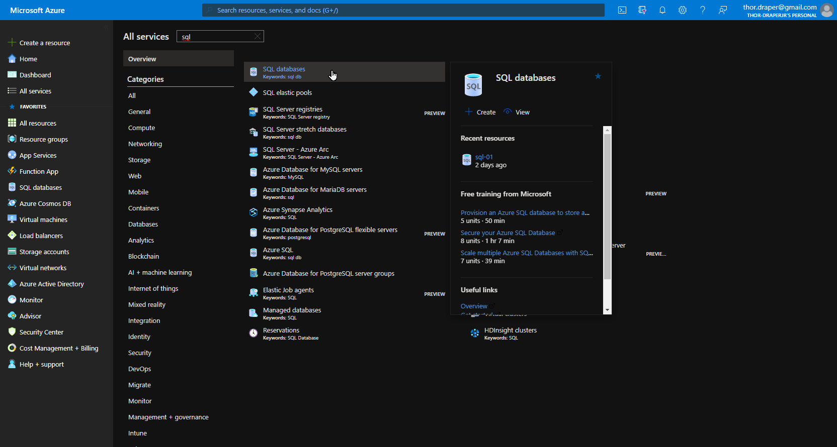Open the help question mark
This screenshot has height=447, width=837.
click(x=703, y=10)
